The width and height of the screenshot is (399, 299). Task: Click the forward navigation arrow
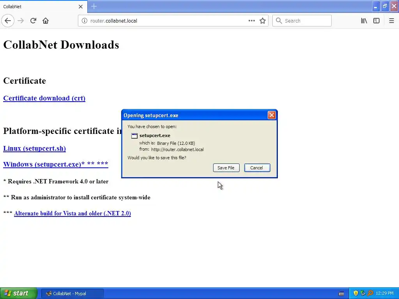tap(21, 21)
